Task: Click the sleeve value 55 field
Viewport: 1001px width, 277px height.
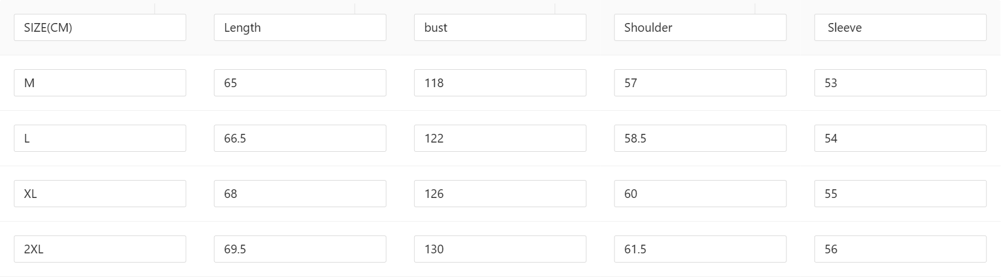Action: pos(900,194)
